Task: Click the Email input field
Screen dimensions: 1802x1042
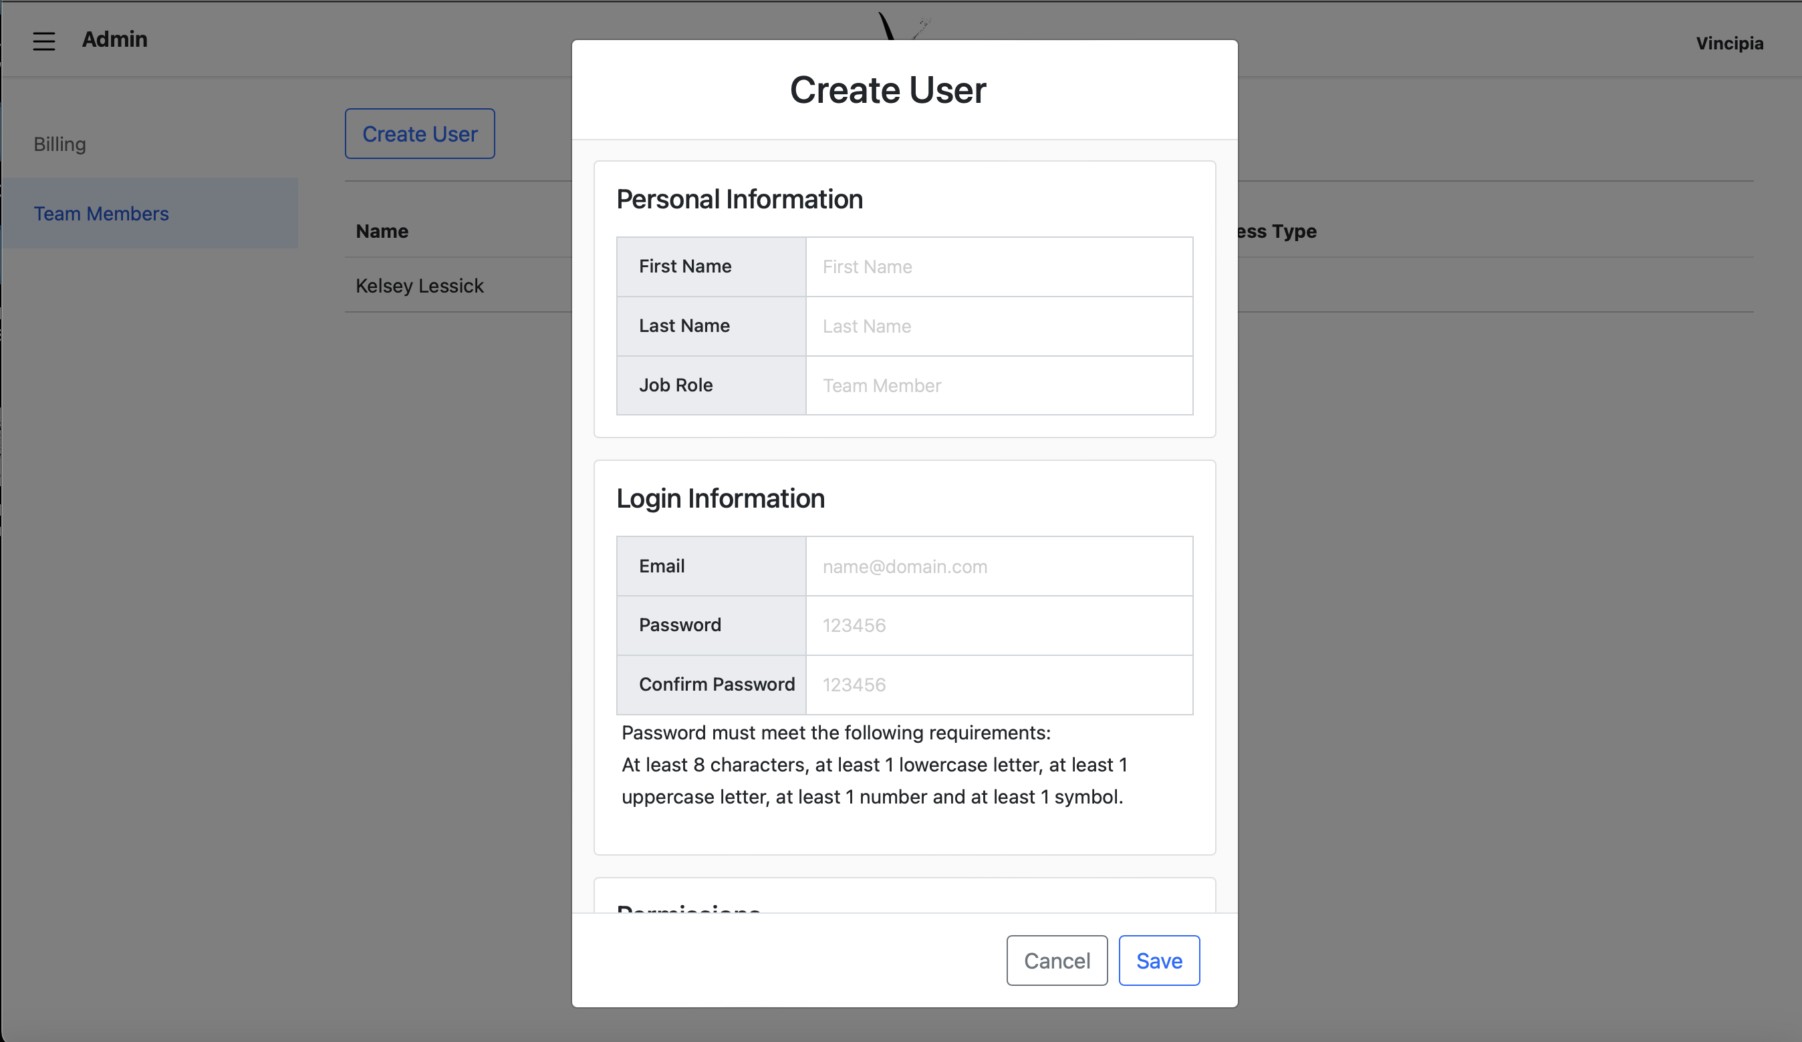Action: coord(999,566)
